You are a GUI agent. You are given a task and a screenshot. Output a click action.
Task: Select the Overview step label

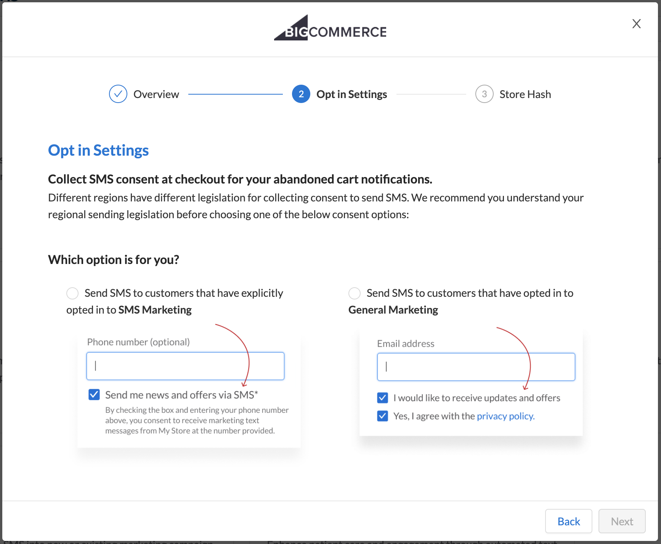click(156, 94)
